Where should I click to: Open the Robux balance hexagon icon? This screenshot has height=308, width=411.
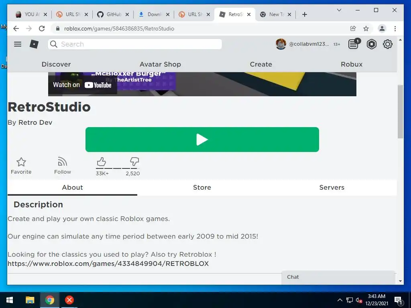(x=371, y=44)
